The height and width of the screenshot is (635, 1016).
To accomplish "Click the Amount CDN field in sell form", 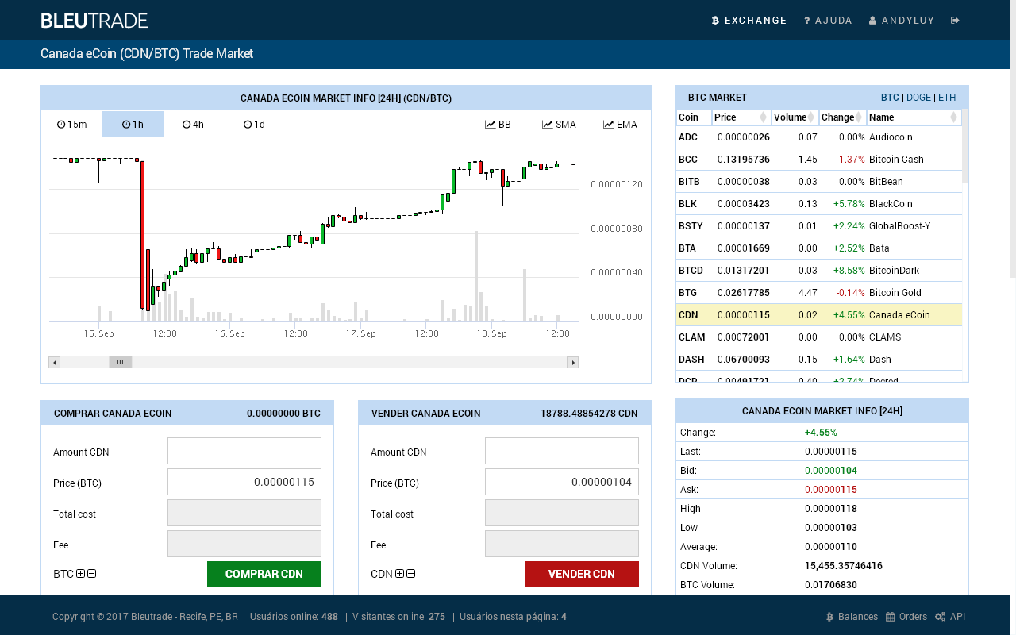I will pos(562,451).
